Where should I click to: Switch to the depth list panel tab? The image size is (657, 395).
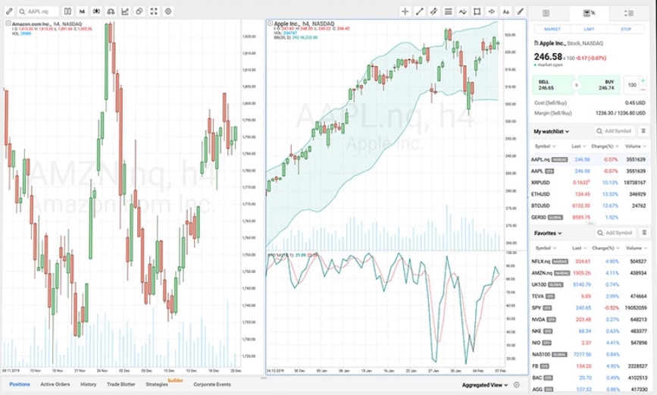coord(628,14)
